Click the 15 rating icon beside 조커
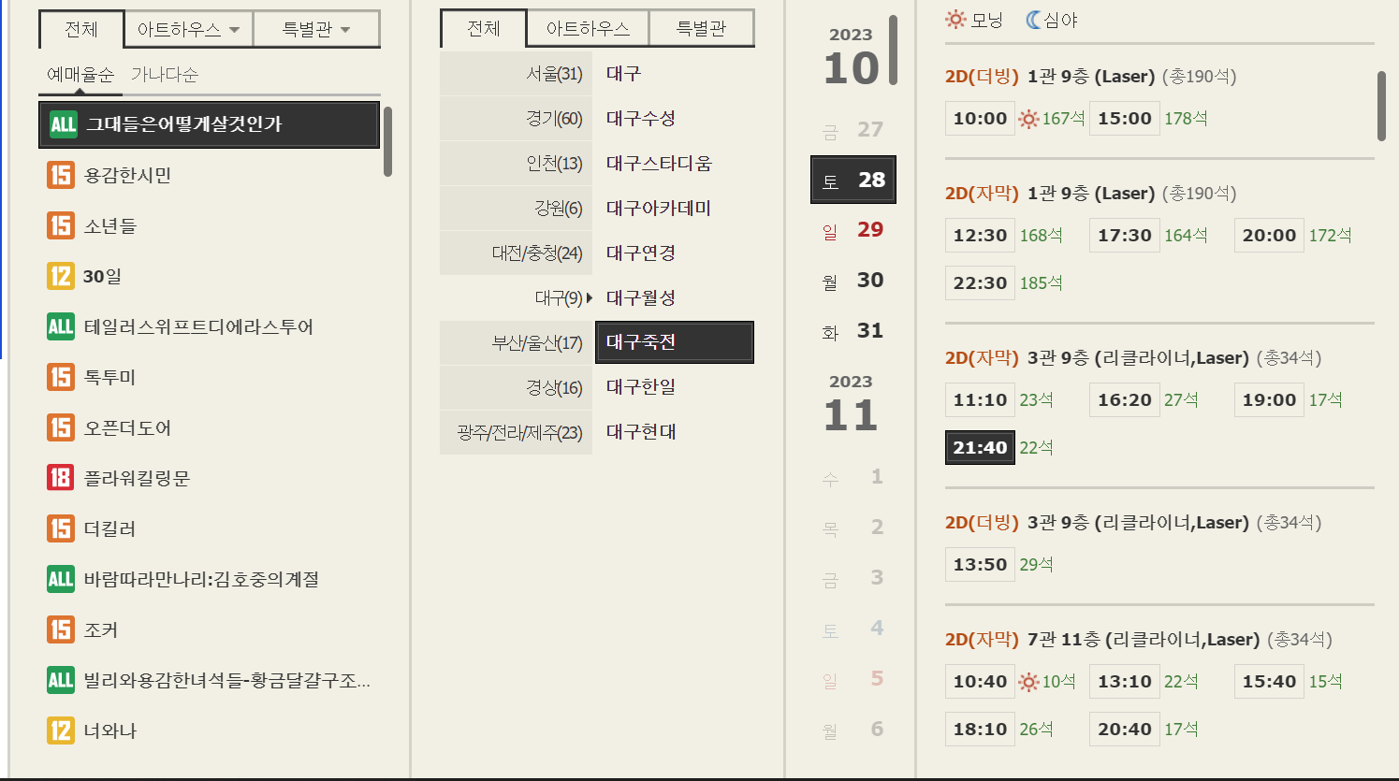1399x781 pixels. click(61, 629)
